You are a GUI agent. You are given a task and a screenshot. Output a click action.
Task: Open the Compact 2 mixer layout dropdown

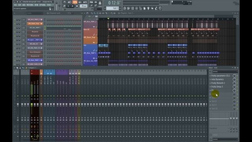(32, 68)
